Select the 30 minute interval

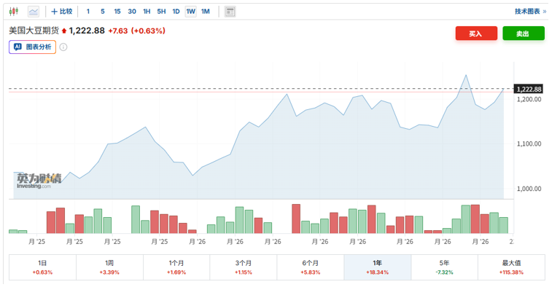pos(132,12)
